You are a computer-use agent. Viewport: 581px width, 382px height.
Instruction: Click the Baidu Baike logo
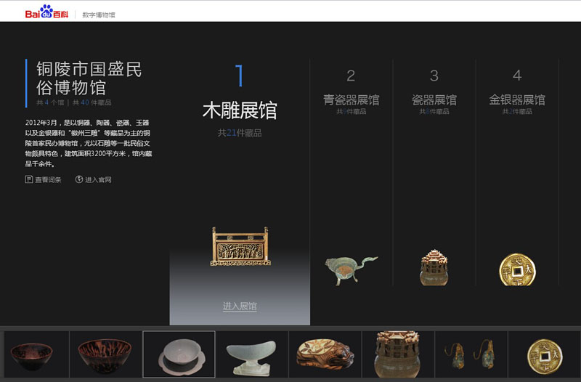pyautogui.click(x=46, y=14)
